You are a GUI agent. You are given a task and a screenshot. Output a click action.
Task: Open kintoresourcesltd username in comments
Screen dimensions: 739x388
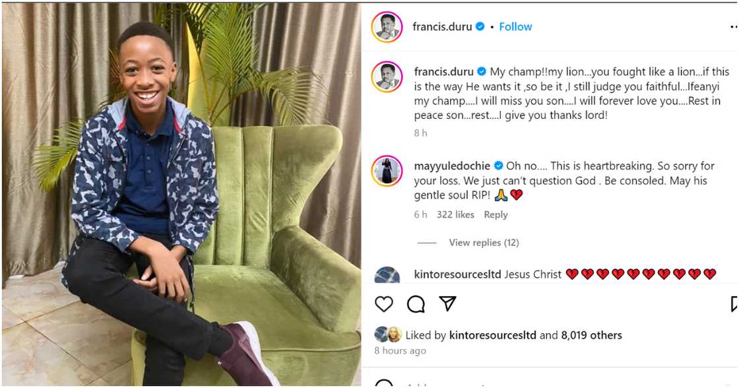pyautogui.click(x=456, y=274)
